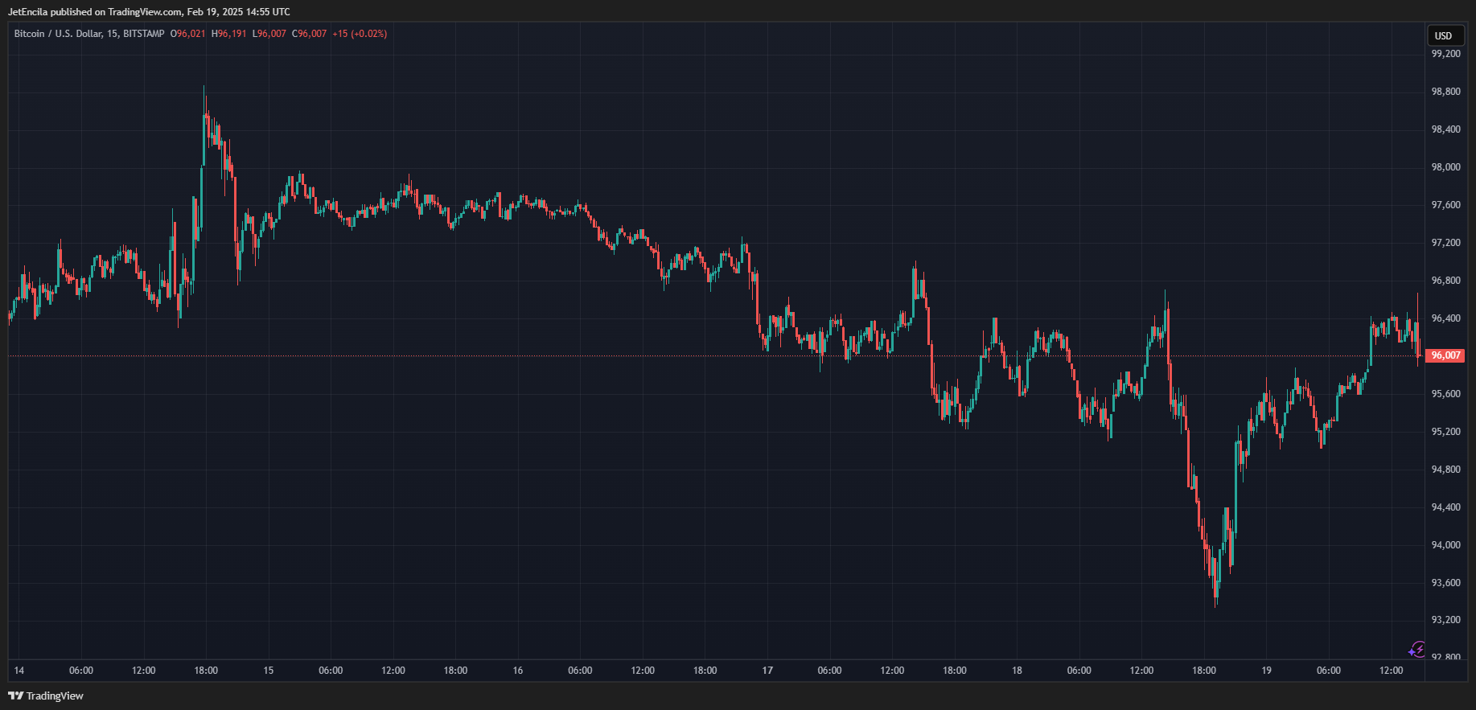The width and height of the screenshot is (1476, 710).
Task: Click the date 14 on time axis
Action: [19, 671]
